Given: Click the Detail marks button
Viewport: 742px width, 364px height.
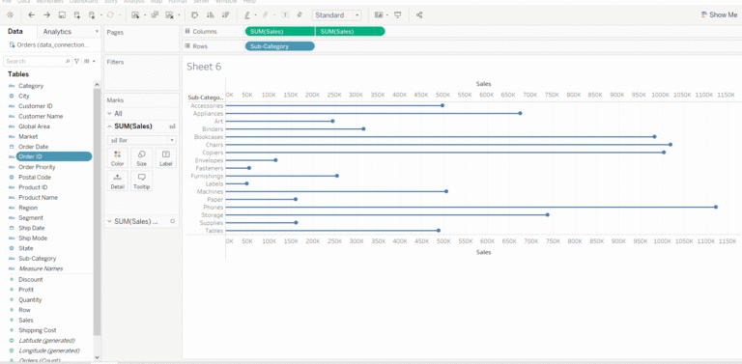Looking at the screenshot, I should coord(117,182).
